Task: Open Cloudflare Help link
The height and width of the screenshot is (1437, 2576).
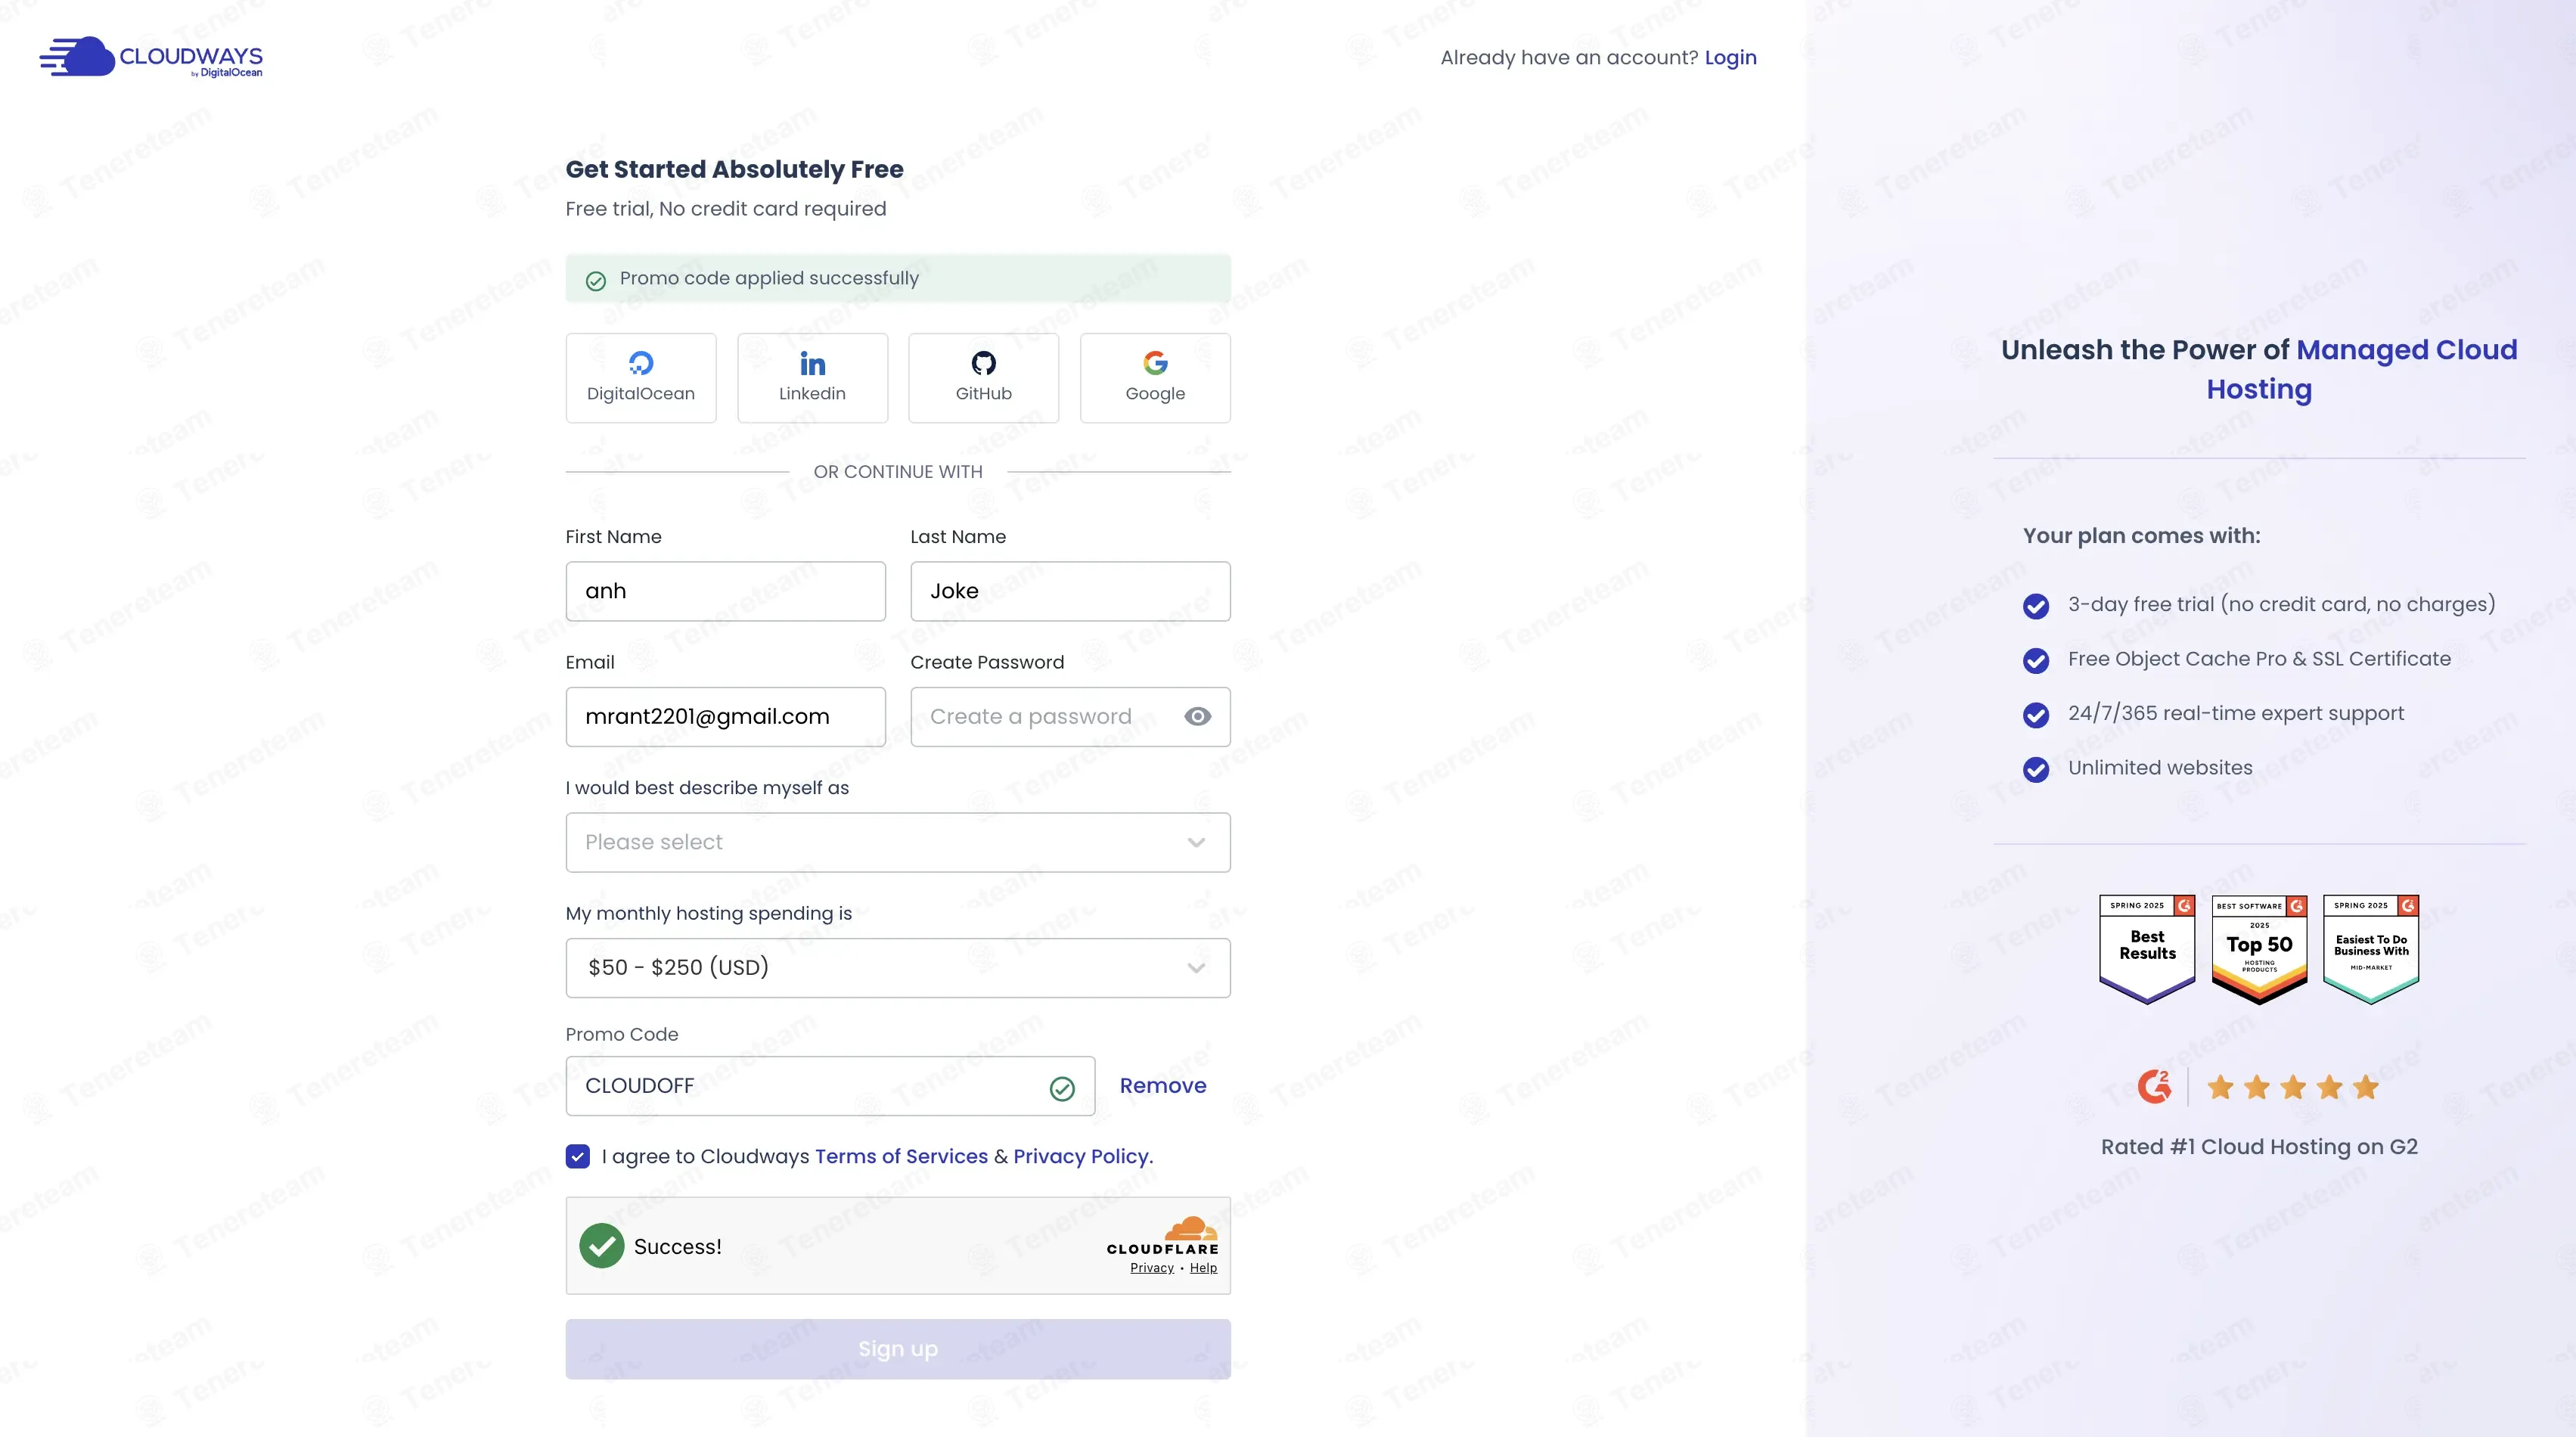Action: tap(1203, 1268)
